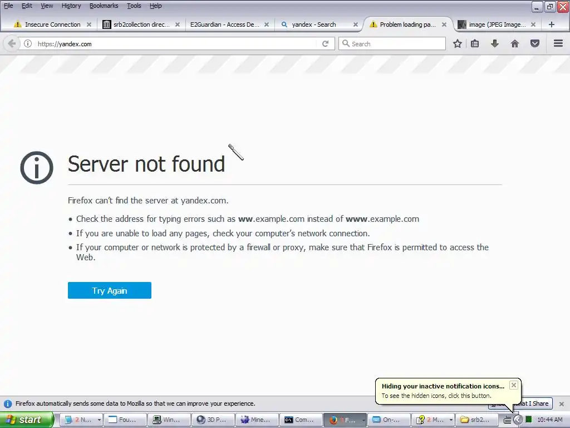570x428 pixels.
Task: Click the Server not found heading
Action: (x=146, y=164)
